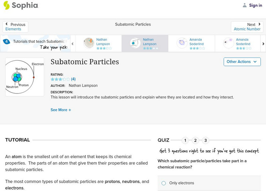The height and width of the screenshot is (191, 266).
Task: Open the atom diagram thumbnail
Action: point(25,77)
